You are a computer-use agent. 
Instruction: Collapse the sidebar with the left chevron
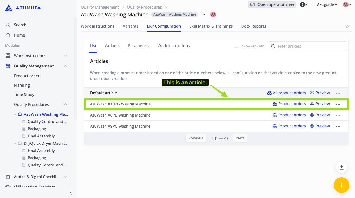coord(70,193)
